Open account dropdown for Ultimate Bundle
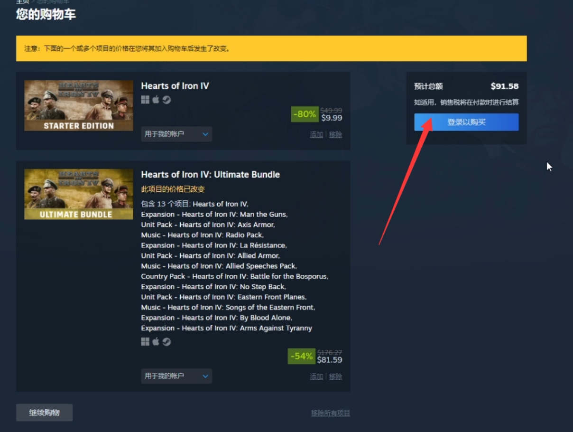The image size is (573, 432). (176, 376)
